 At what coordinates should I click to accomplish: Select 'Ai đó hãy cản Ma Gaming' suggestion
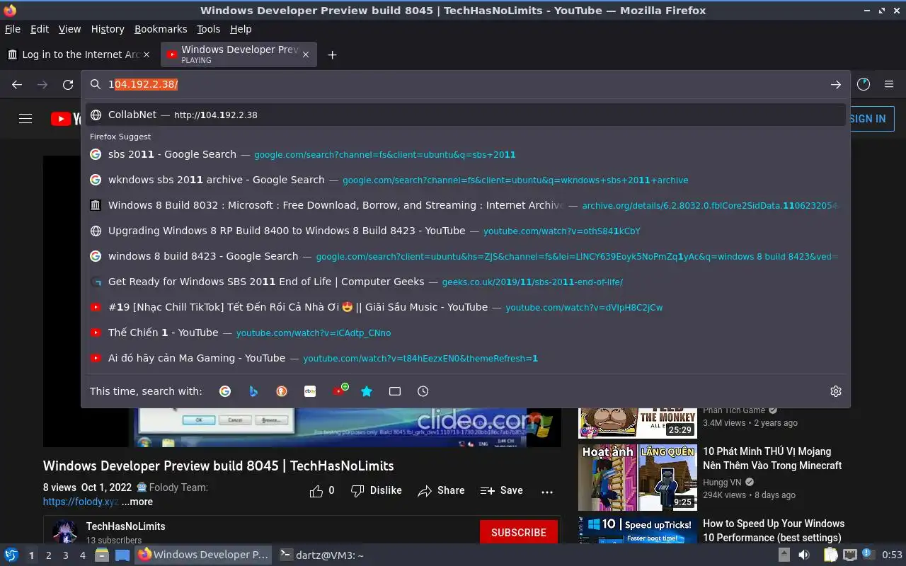tap(466, 358)
